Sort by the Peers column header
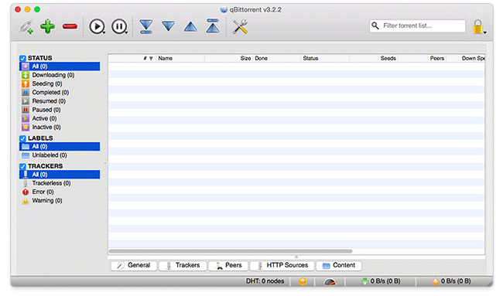Viewport: 503px width, 296px height. (423, 58)
